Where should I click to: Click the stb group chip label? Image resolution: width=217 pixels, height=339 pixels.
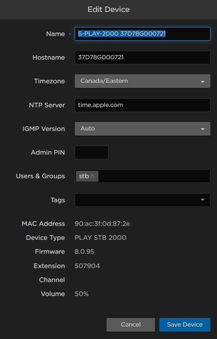pos(84,176)
